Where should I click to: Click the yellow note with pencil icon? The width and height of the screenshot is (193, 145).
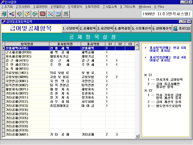click(x=28, y=14)
